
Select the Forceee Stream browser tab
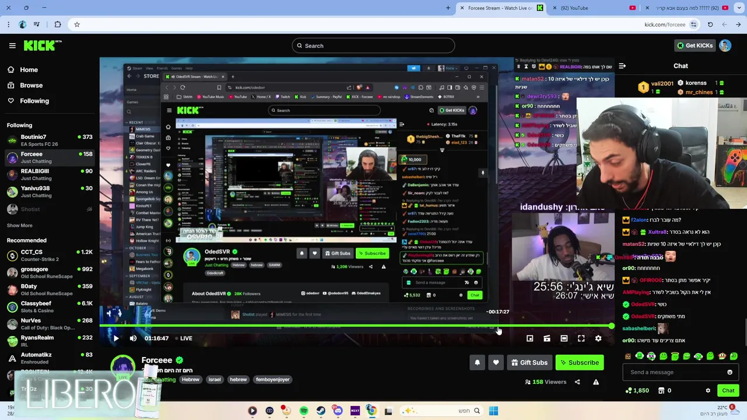click(x=501, y=8)
